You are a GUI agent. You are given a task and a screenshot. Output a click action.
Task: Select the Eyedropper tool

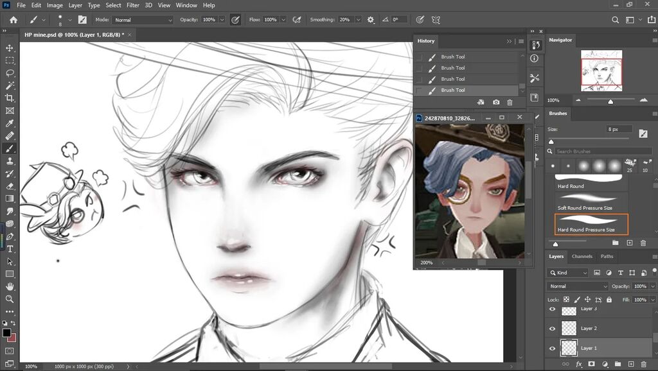coord(10,123)
